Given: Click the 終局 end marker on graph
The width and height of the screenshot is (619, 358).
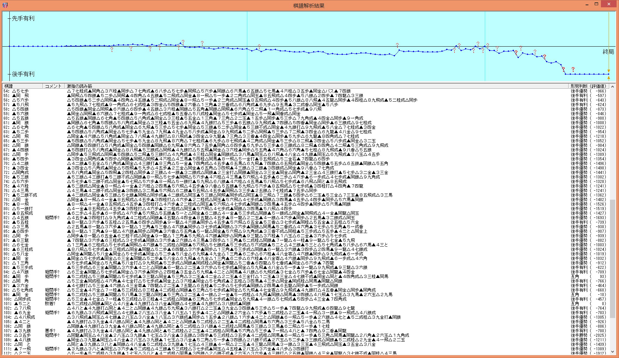Looking at the screenshot, I should [x=608, y=52].
